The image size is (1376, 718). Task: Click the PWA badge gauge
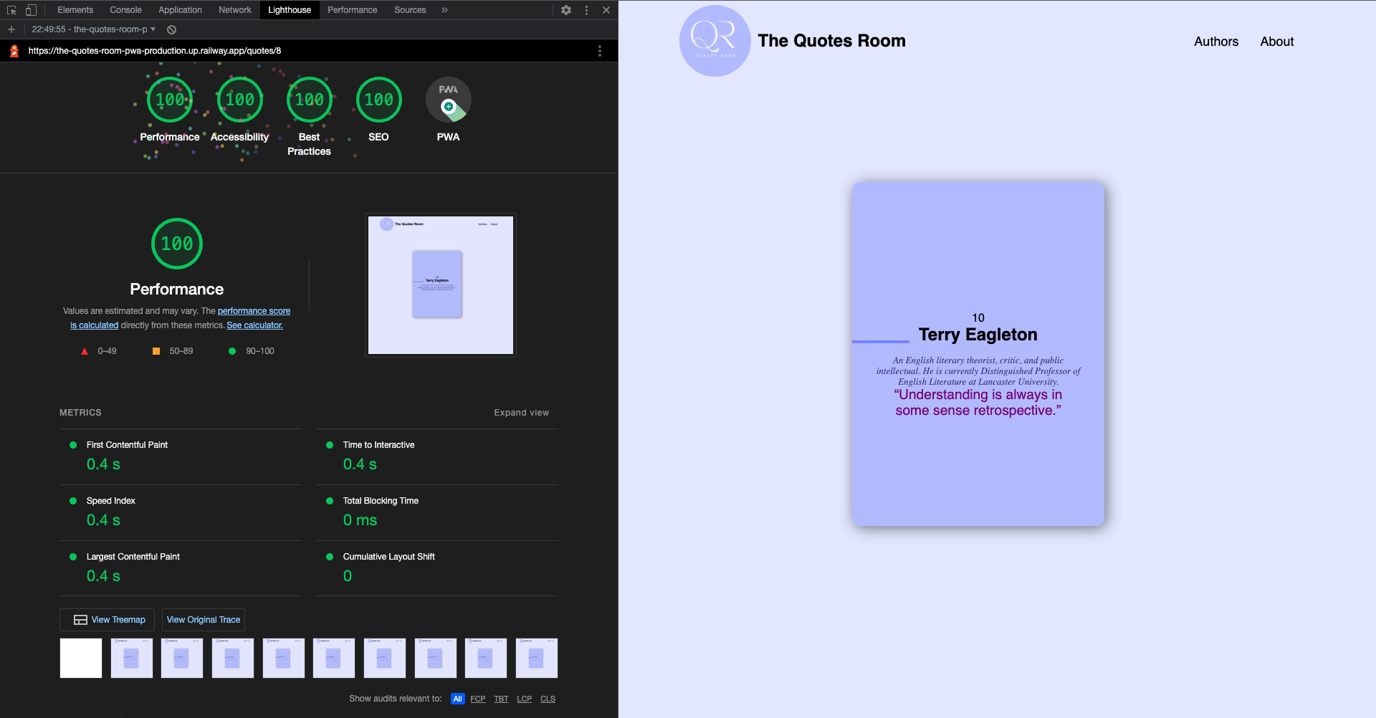[x=448, y=100]
